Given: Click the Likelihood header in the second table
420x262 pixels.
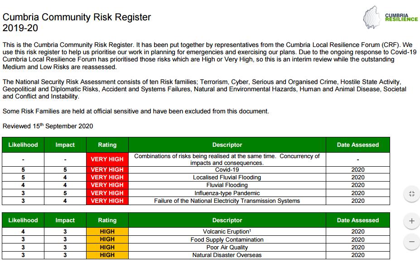Looking at the screenshot, I should 23,220.
